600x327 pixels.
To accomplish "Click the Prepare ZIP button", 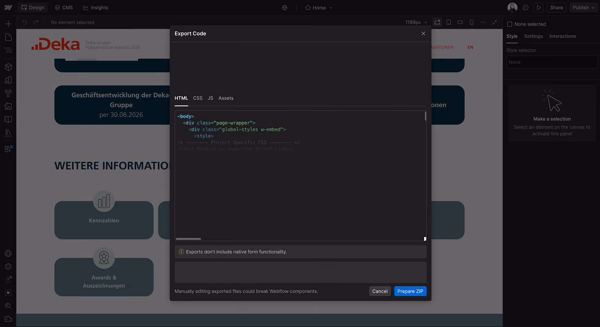I will [x=410, y=291].
